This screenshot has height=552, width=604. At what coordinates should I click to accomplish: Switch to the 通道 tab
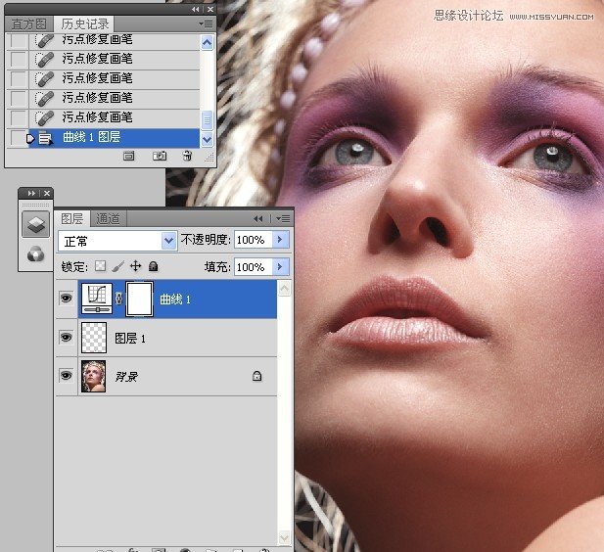109,218
